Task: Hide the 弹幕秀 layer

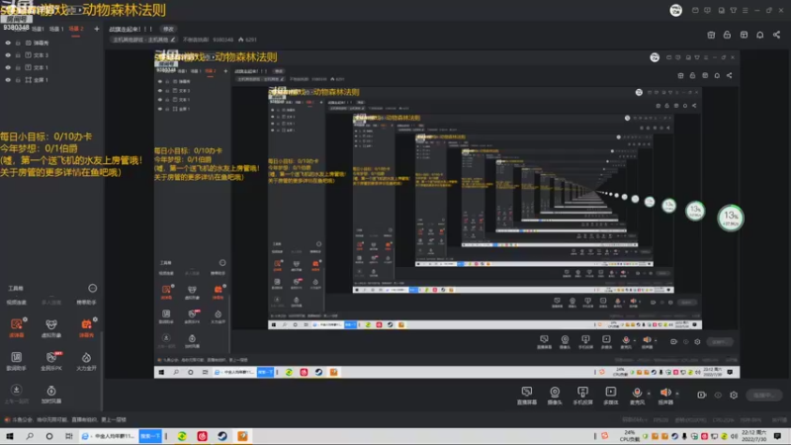Action: (8, 43)
